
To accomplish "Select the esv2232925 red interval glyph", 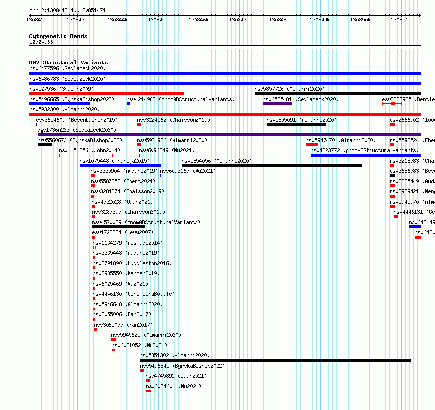I will coord(392,104).
